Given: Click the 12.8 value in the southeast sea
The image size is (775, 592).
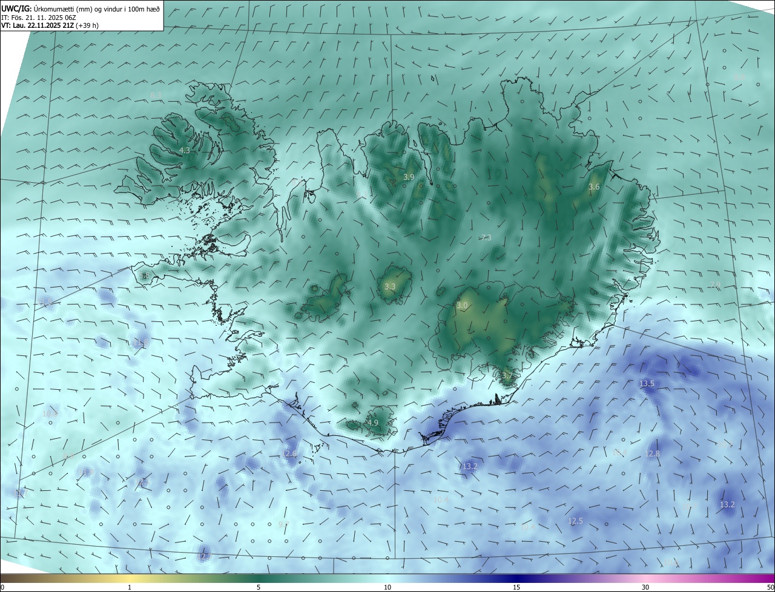Looking at the screenshot, I should pos(653,454).
